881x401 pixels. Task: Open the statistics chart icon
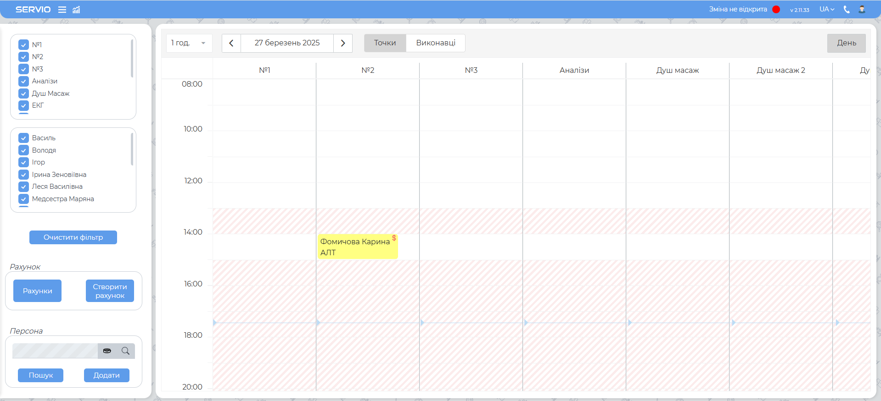(x=76, y=10)
